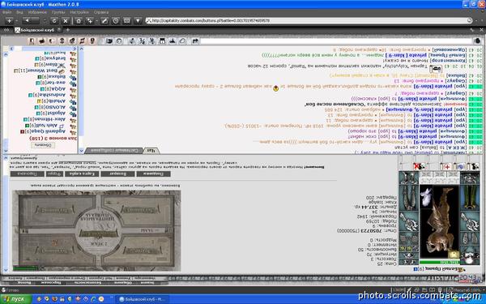Click the arrow send icon beside chat input
Screen dimensions: 486x304
[x=195, y=41]
